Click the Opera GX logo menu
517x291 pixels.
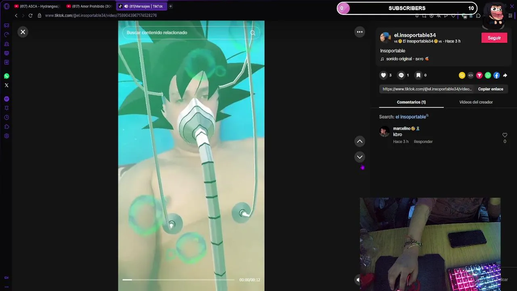(x=6, y=6)
